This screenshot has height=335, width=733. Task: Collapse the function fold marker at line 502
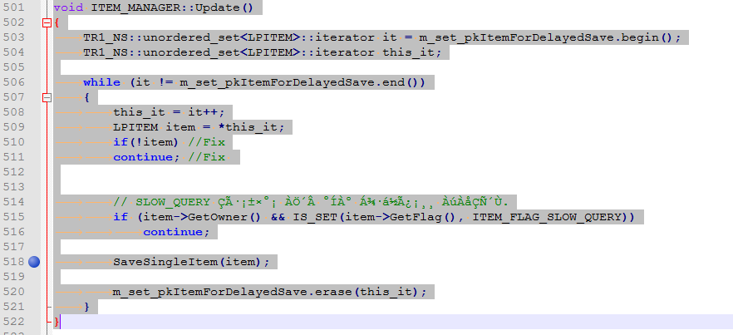tap(47, 22)
